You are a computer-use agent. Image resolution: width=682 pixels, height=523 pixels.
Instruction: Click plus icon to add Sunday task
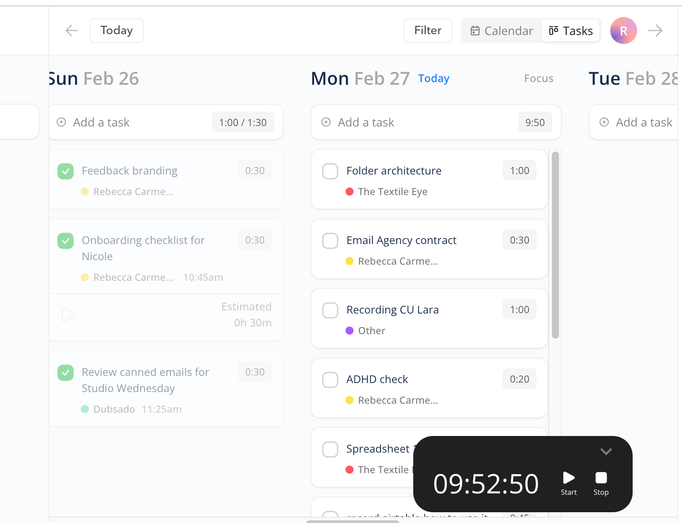tap(61, 122)
